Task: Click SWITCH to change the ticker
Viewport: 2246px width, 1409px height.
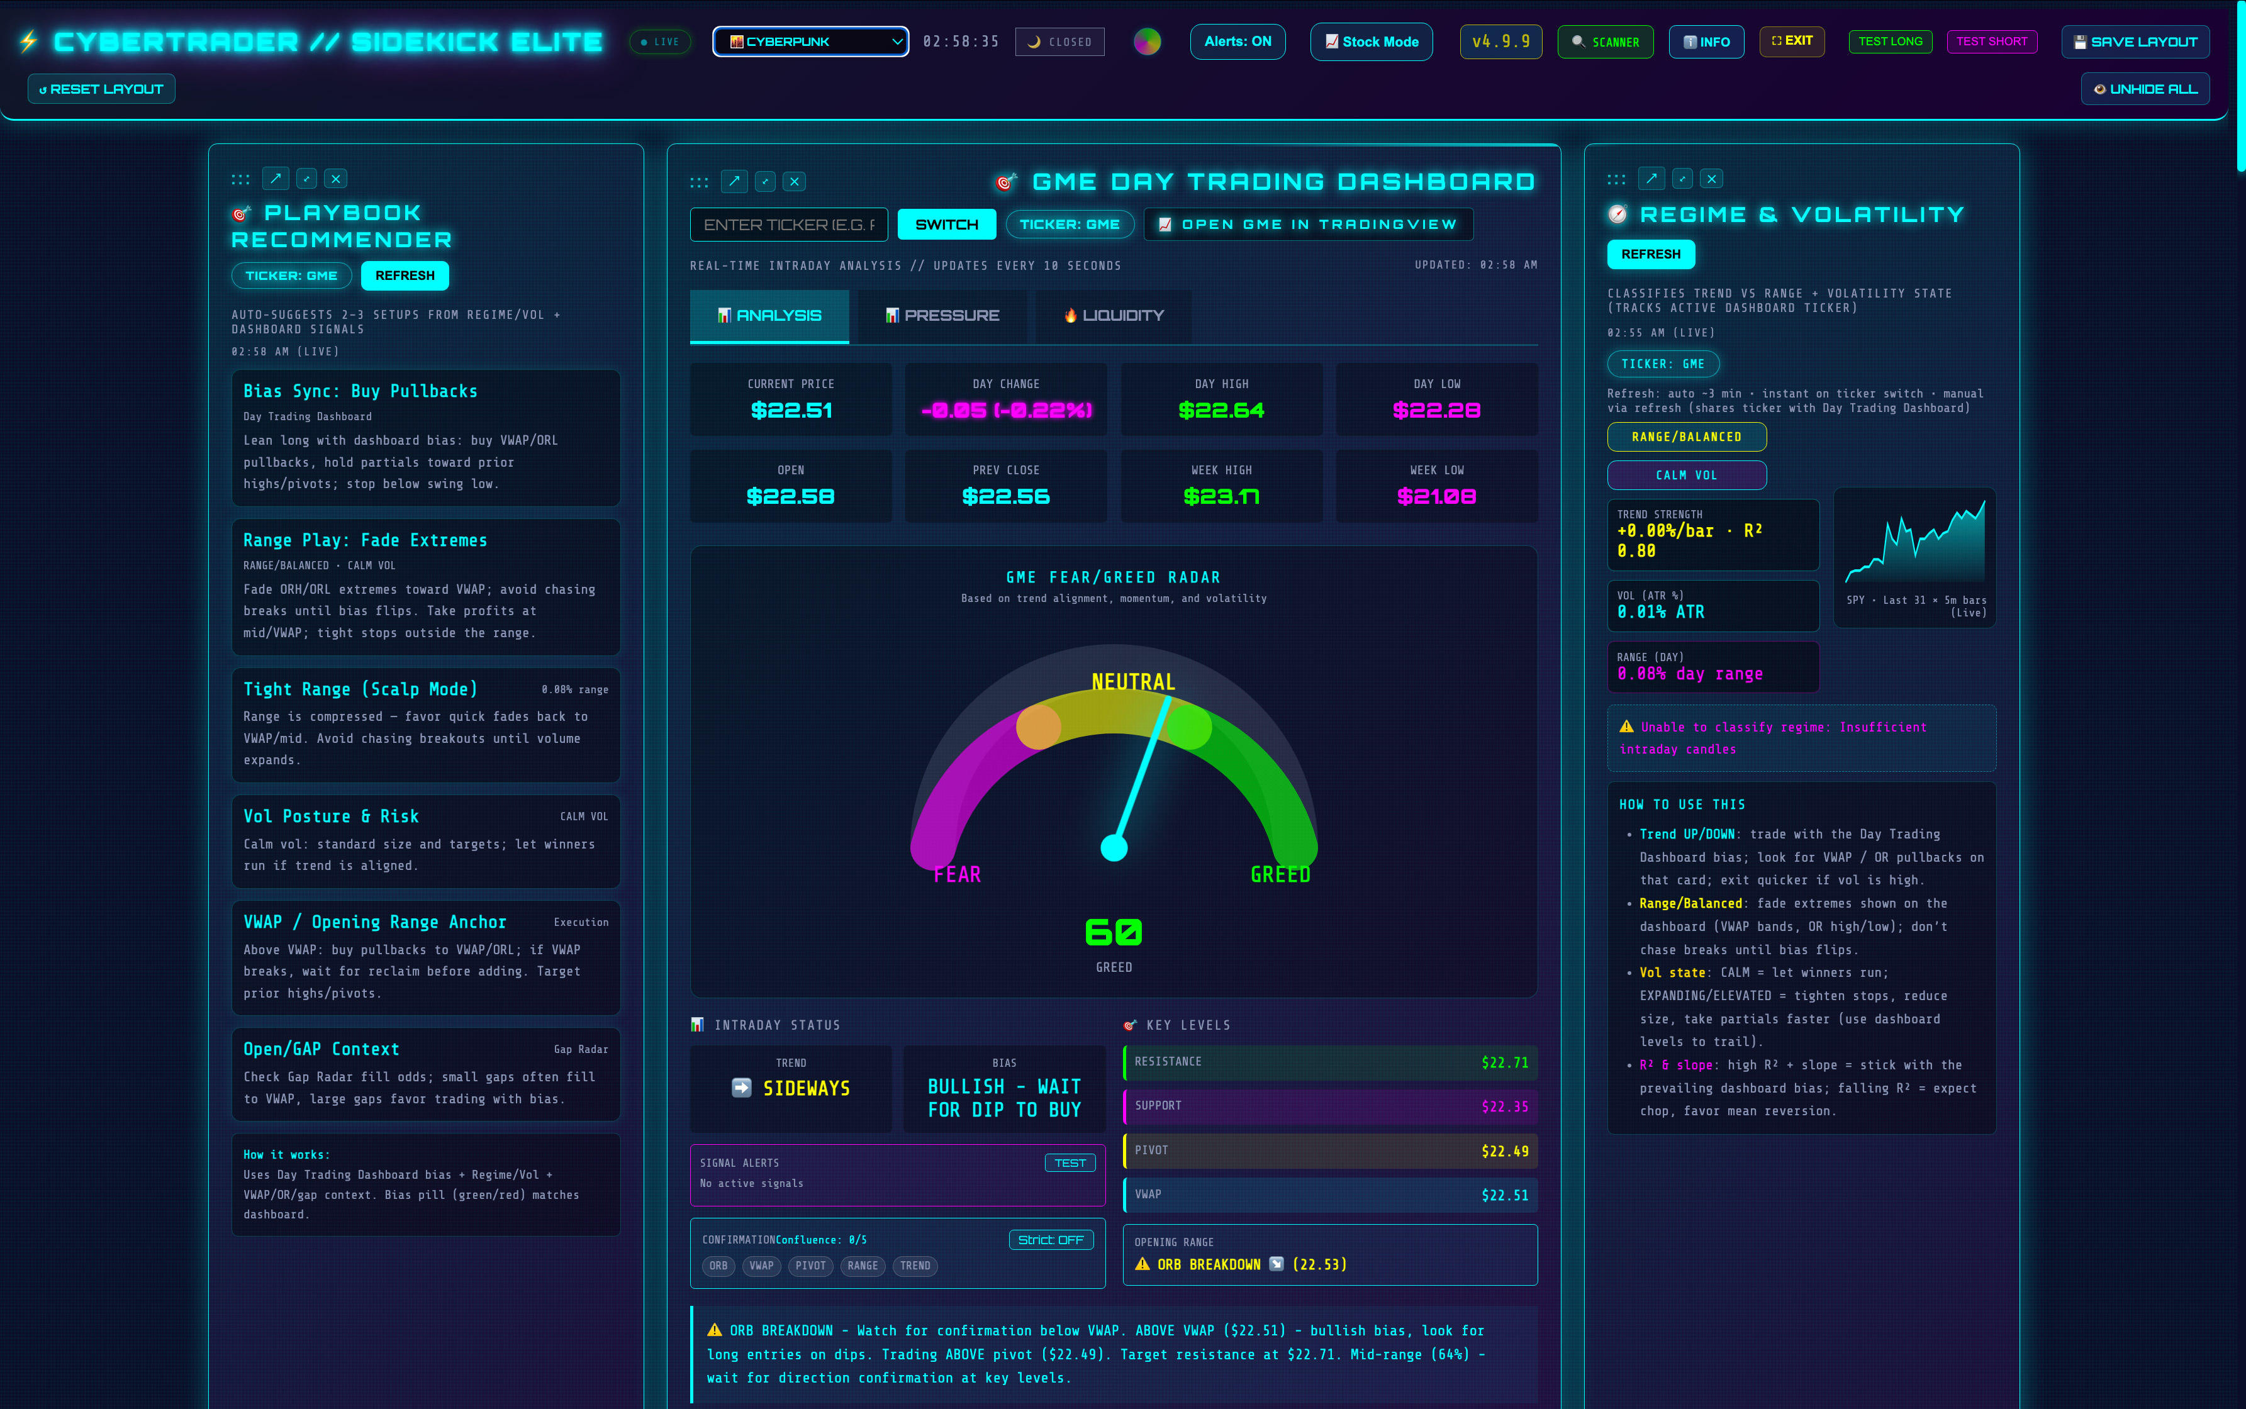Action: click(x=946, y=224)
